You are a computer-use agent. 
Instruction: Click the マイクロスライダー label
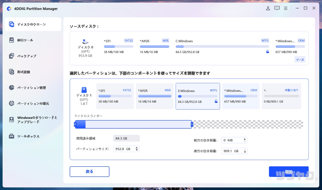[x=89, y=116]
